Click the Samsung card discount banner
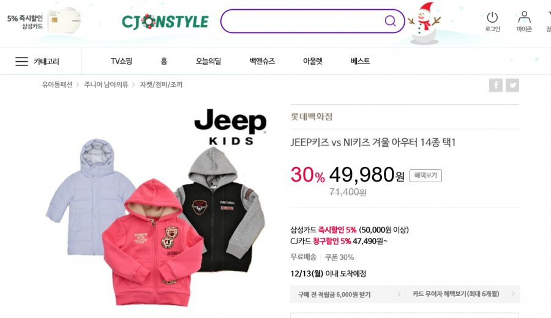The height and width of the screenshot is (318, 551). 44,21
